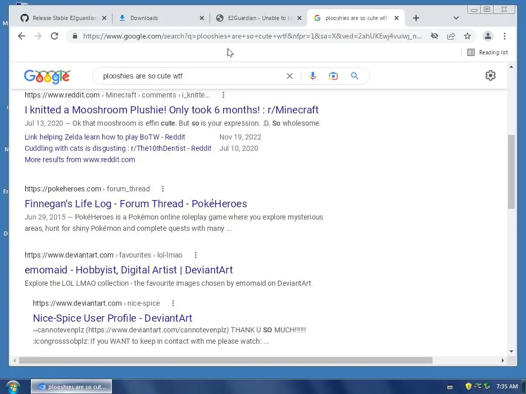The width and height of the screenshot is (526, 394).
Task: Start voice search with microphone icon
Action: [x=313, y=76]
